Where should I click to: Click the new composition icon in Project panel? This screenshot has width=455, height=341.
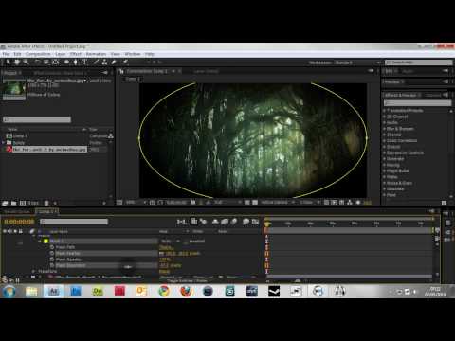[x=23, y=203]
